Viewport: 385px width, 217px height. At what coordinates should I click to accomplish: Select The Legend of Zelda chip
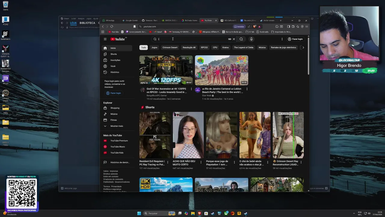point(244,48)
